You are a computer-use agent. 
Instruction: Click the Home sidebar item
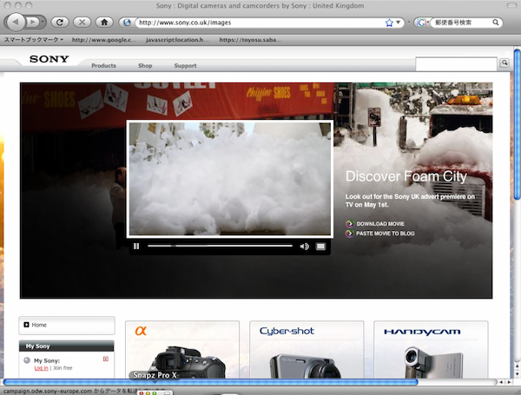(67, 326)
